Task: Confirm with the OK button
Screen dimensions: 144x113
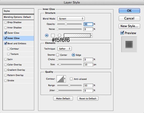Action: click(129, 11)
